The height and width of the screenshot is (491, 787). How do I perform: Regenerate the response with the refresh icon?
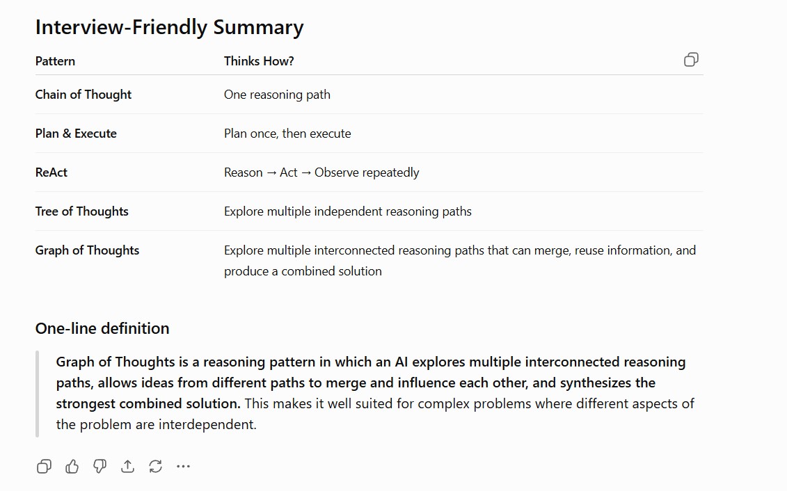point(156,467)
